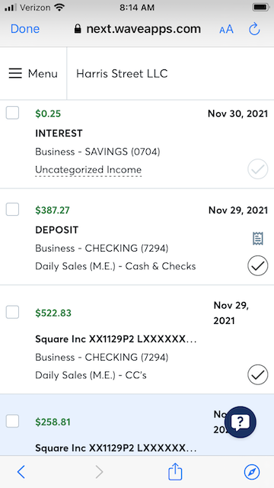
Task: Open the AA text size options
Action: 226,30
